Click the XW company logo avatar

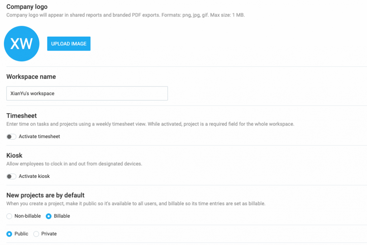click(22, 44)
